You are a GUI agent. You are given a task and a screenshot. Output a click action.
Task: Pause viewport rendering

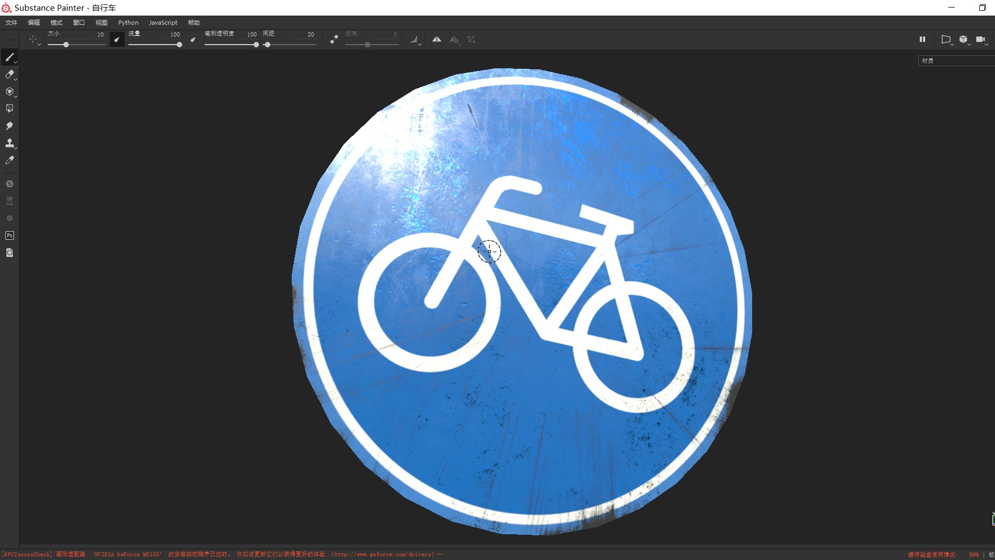coord(922,39)
